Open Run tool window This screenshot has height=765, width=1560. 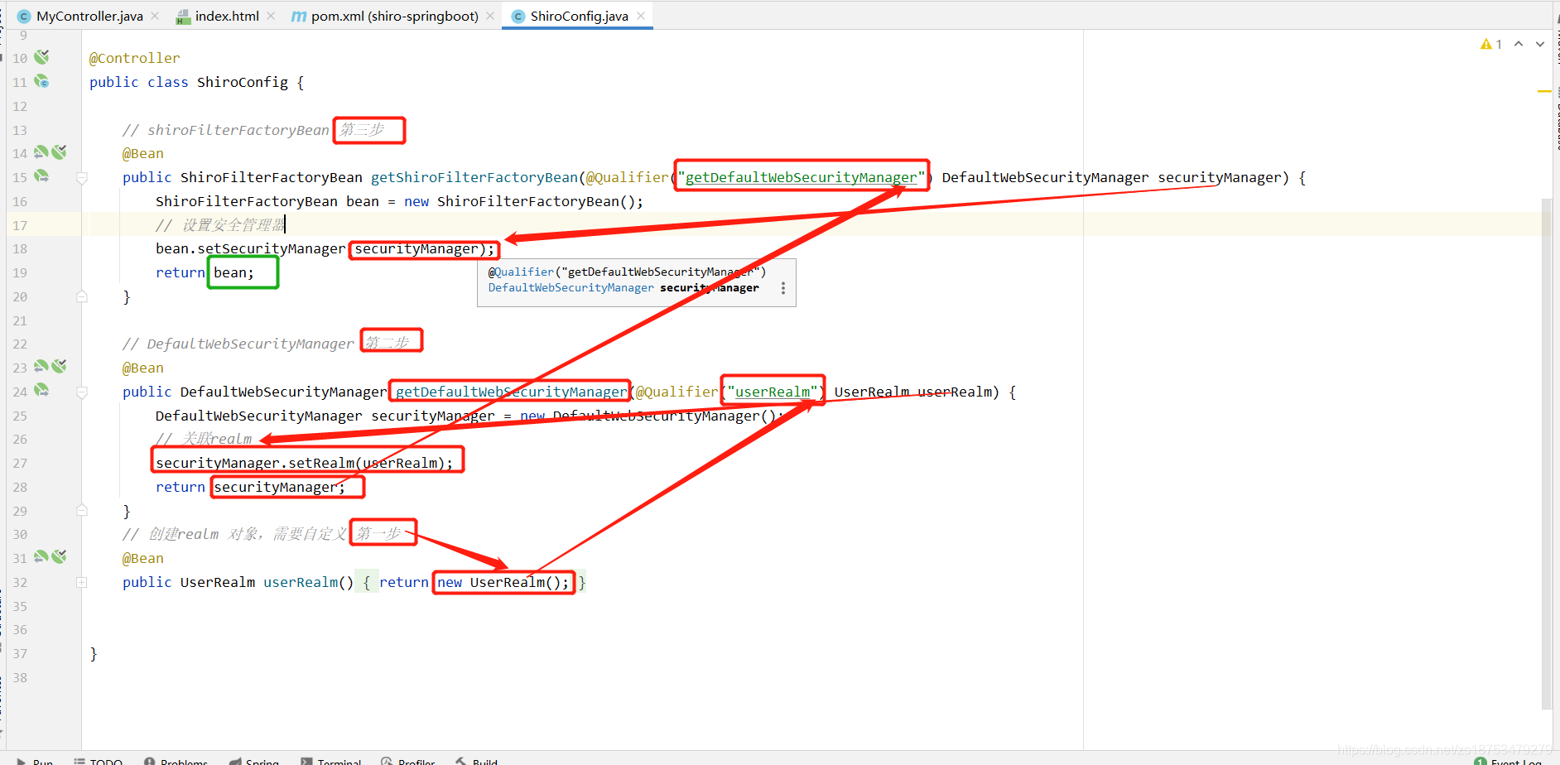pyautogui.click(x=35, y=762)
